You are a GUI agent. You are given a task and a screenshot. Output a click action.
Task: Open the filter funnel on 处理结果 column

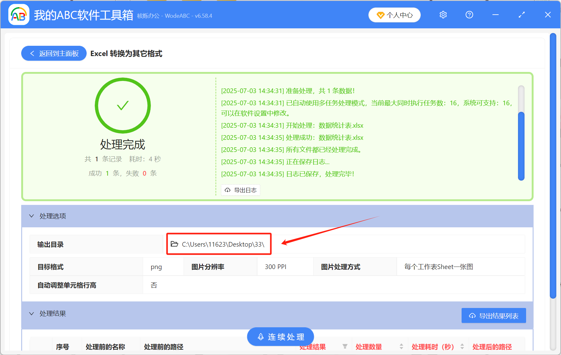click(345, 346)
